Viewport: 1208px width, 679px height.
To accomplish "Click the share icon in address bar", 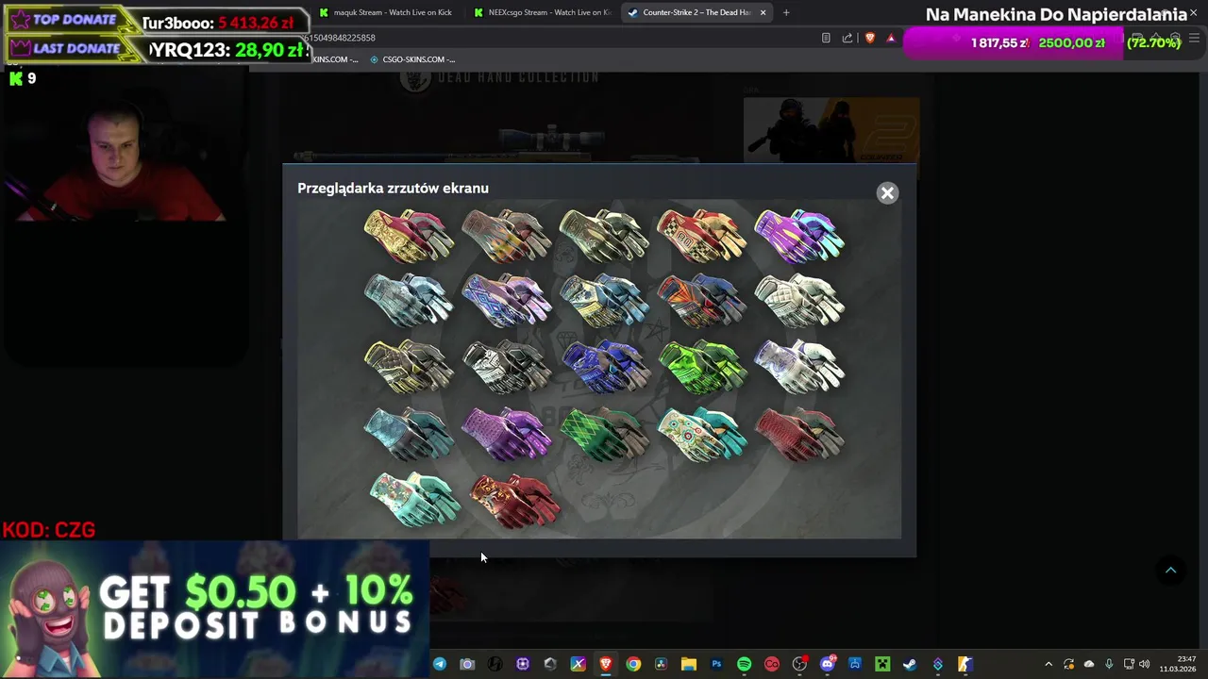I will click(x=847, y=38).
